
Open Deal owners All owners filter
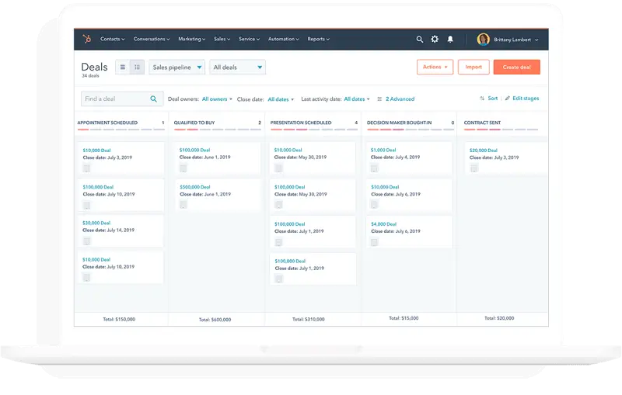point(217,99)
